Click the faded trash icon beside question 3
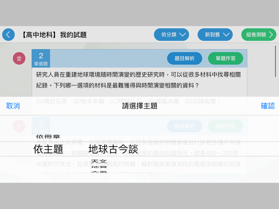The image size is (279, 209). click(x=19, y=126)
